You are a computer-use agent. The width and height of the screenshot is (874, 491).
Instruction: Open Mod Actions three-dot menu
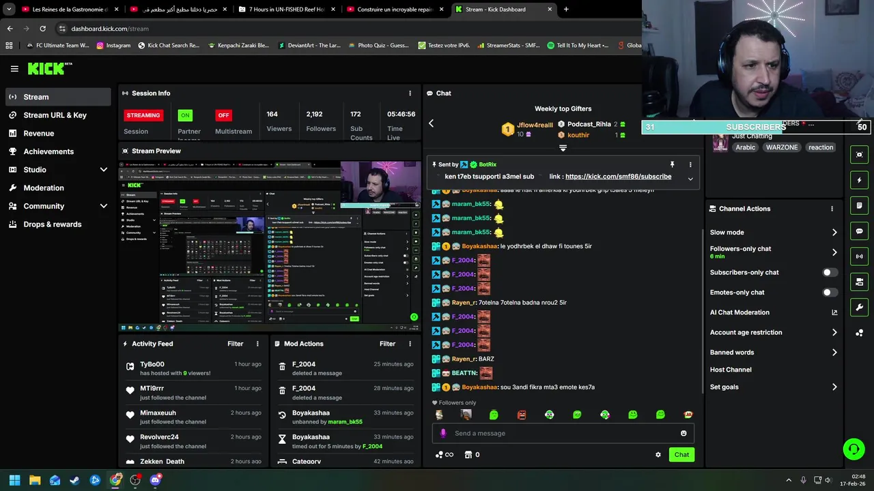(410, 344)
